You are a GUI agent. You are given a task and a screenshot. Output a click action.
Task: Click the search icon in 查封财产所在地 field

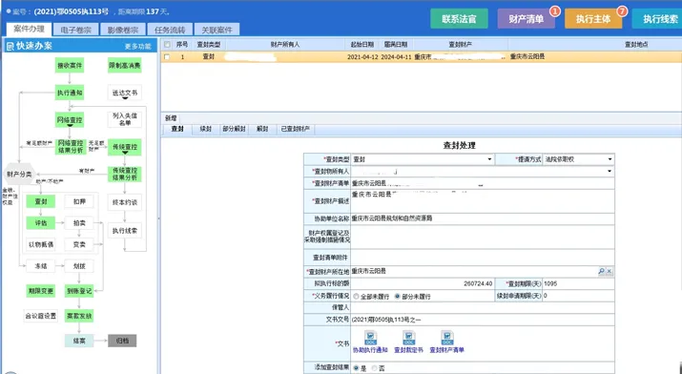click(x=602, y=271)
